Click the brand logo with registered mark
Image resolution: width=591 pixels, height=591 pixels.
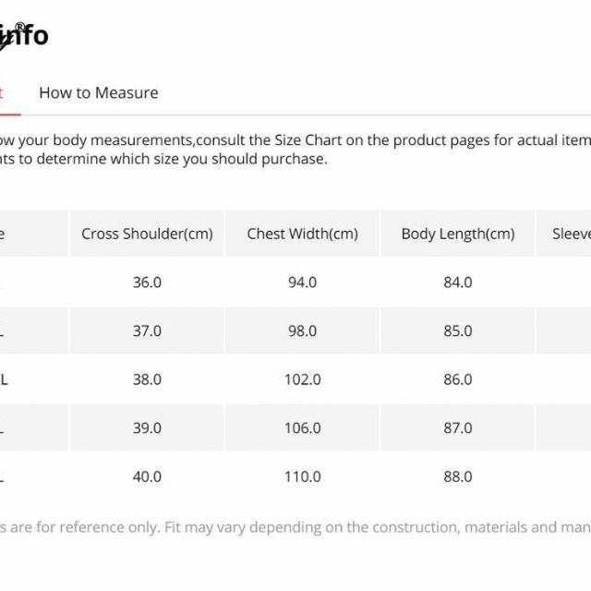24,37
